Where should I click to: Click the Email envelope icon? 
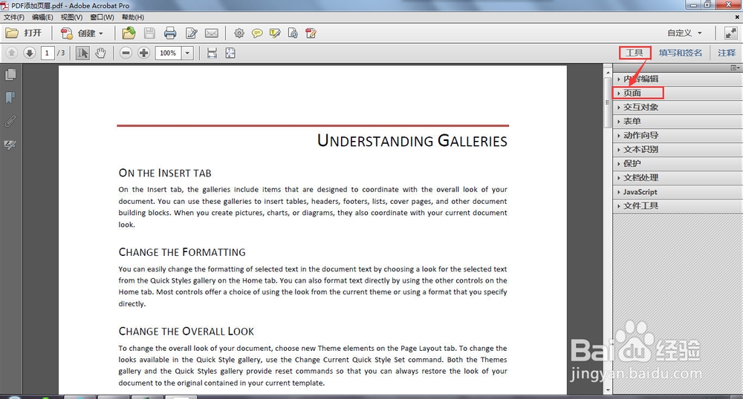tap(211, 33)
